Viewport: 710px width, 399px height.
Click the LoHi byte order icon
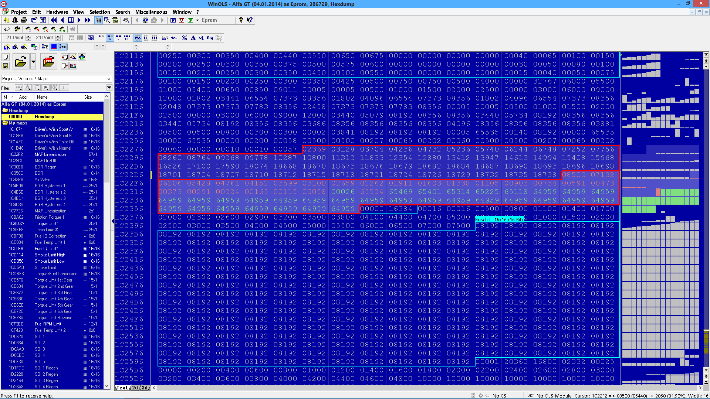pos(165,38)
